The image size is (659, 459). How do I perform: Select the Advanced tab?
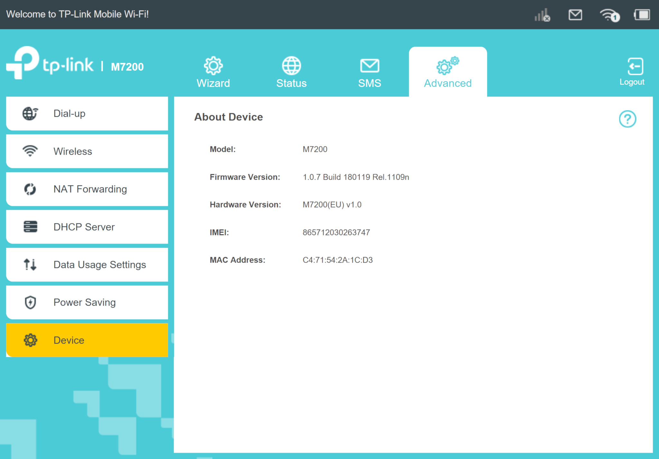448,72
